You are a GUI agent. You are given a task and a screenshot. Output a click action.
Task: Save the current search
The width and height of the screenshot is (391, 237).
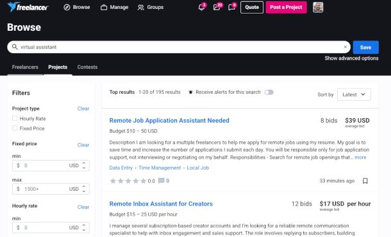pyautogui.click(x=366, y=47)
